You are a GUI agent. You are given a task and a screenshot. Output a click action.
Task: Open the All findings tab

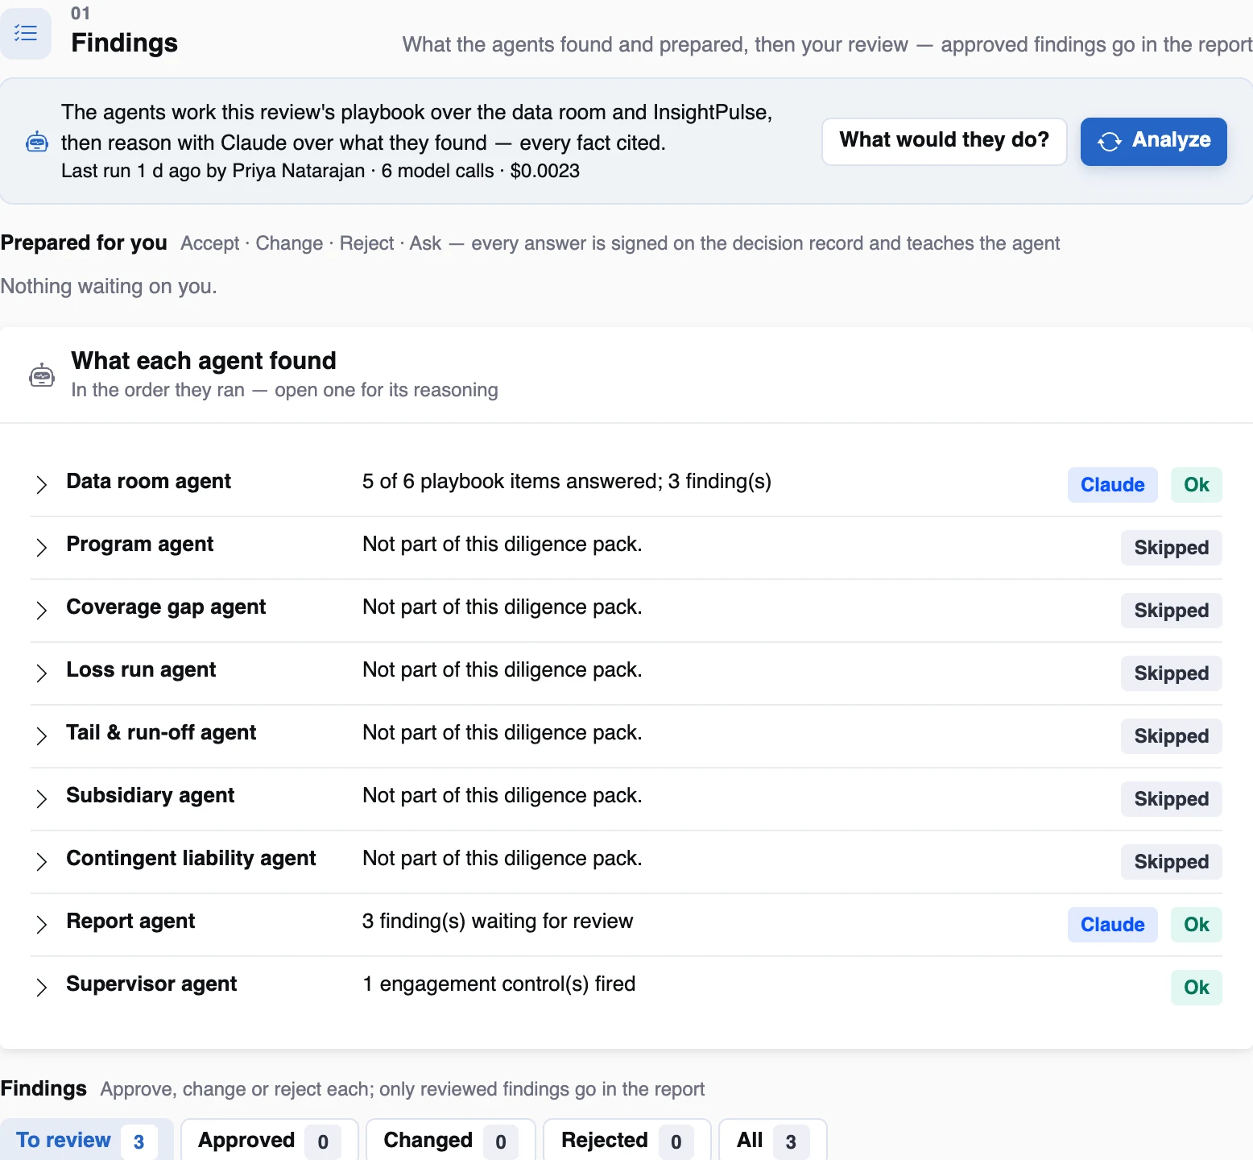tap(772, 1141)
